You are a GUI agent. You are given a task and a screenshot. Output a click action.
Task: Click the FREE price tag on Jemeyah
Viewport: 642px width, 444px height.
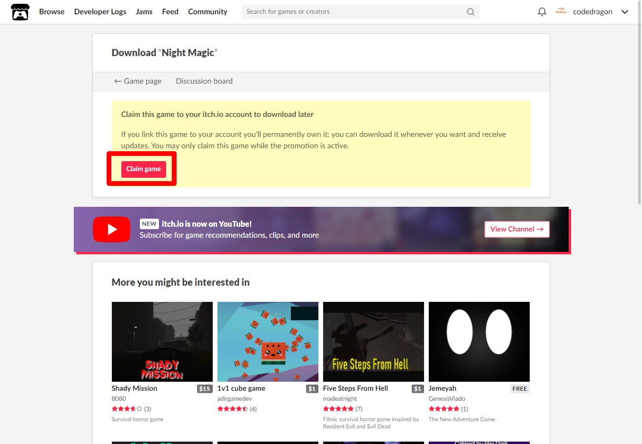[x=520, y=389]
